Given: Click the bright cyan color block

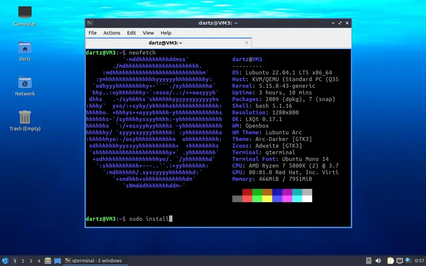Looking at the screenshot, I should [x=297, y=199].
